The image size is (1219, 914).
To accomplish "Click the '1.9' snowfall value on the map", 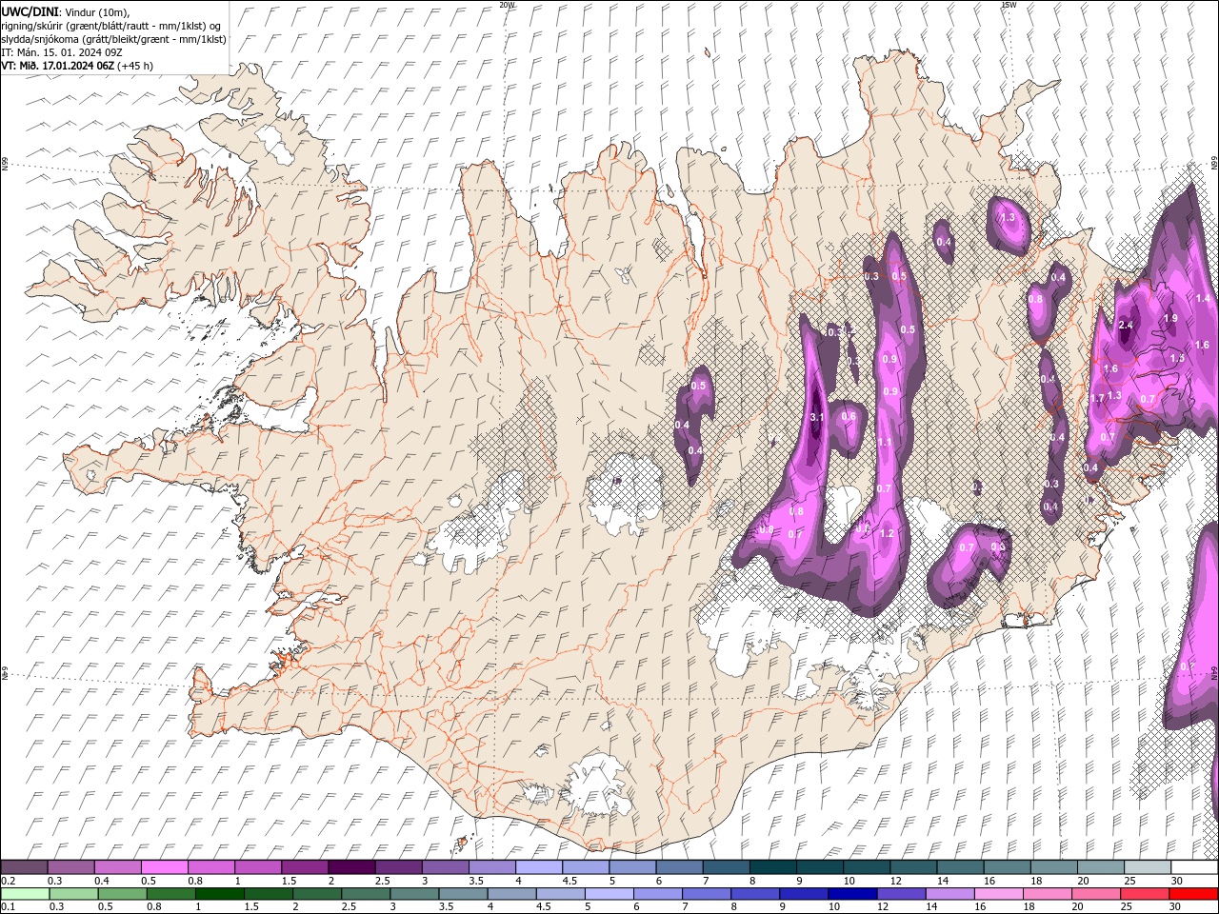I will 1171,318.
